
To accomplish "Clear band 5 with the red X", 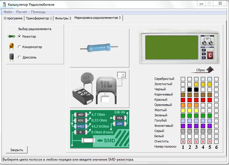I will 210,142.
